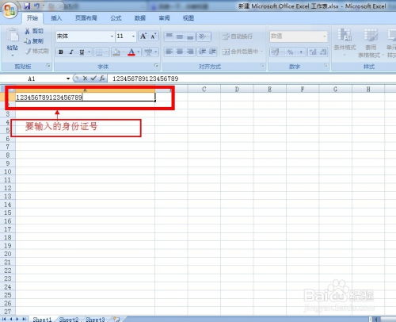This screenshot has width=396, height=322.
Task: Open the insert function fx icon
Action: click(102, 79)
